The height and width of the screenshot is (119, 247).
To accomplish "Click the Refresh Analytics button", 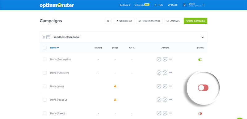I will 149,21.
